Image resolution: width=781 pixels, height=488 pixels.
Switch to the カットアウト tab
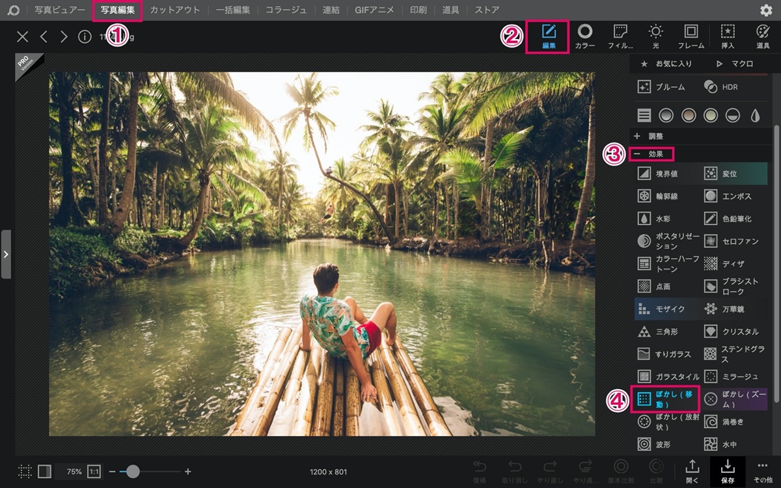[175, 10]
